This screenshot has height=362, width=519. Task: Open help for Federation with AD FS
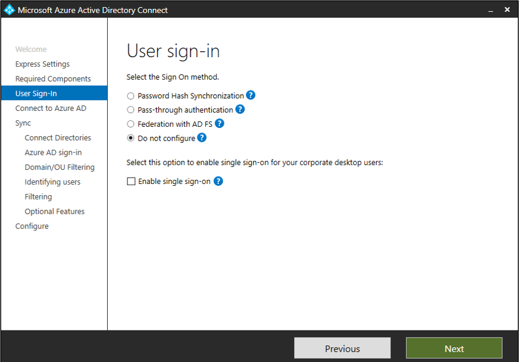tap(219, 124)
